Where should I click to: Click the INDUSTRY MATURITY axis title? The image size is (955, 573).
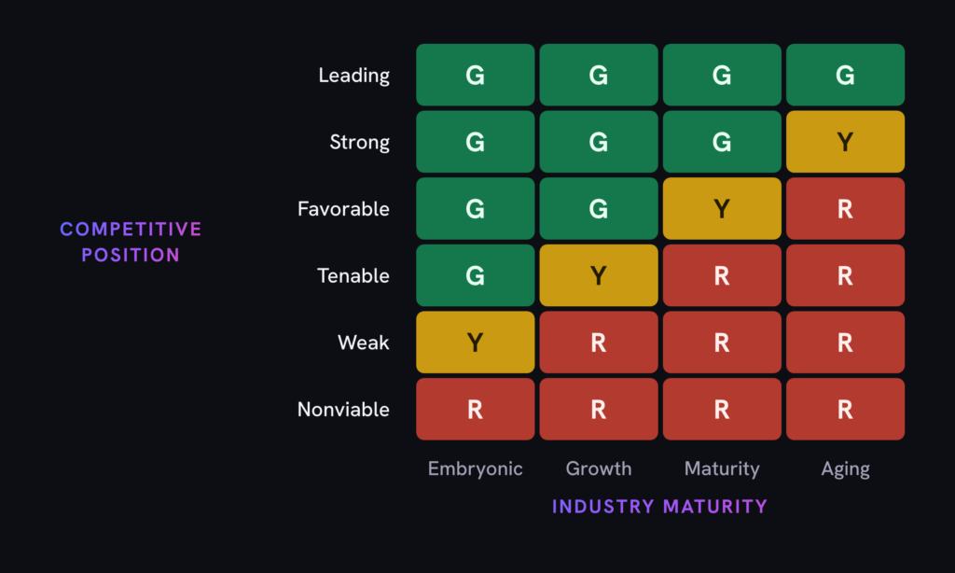point(659,507)
